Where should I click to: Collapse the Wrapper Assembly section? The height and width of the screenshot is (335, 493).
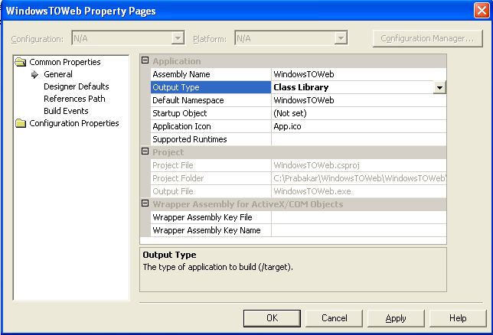click(x=145, y=203)
